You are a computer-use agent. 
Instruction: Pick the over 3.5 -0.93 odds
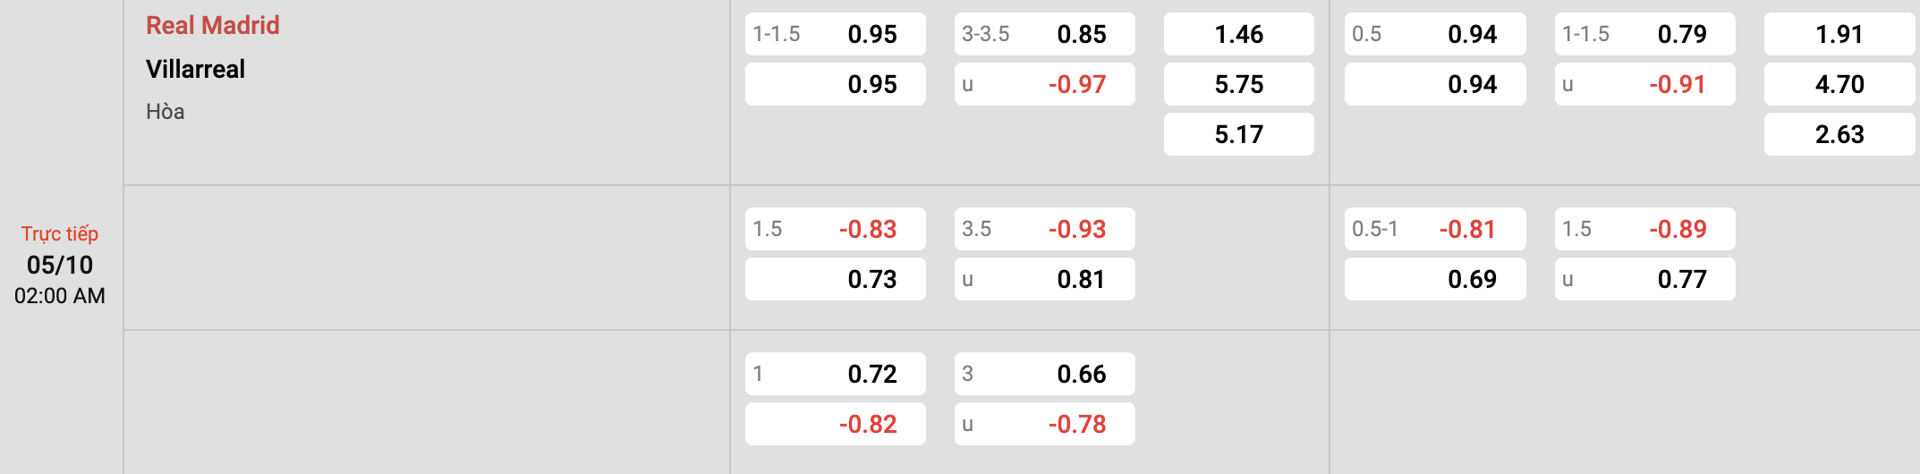(x=1044, y=229)
